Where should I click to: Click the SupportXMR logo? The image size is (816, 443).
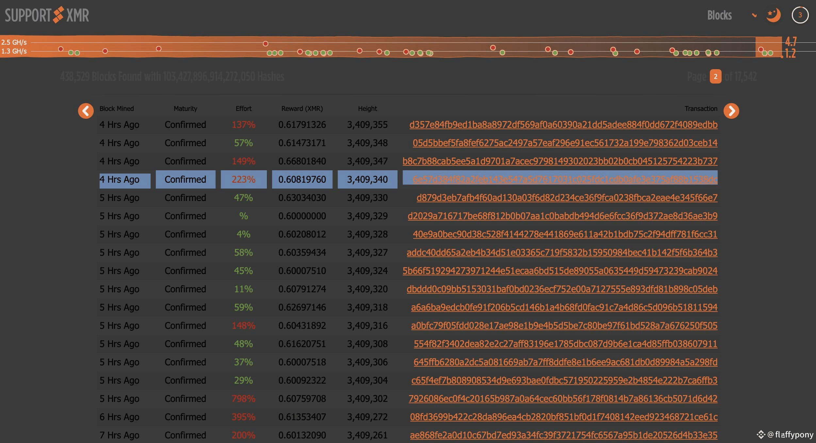click(47, 15)
